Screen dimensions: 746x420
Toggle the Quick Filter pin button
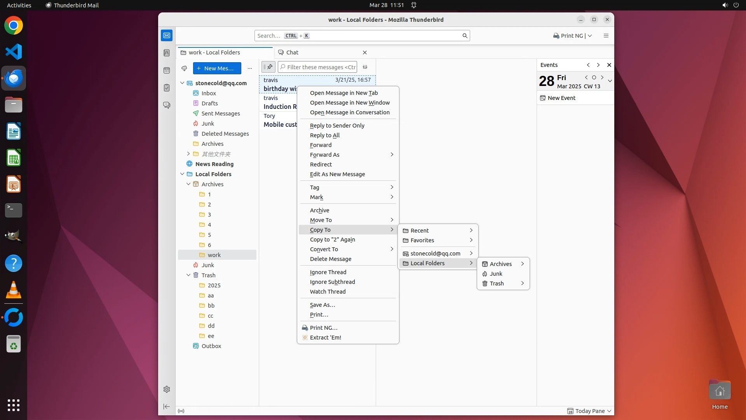coord(268,67)
